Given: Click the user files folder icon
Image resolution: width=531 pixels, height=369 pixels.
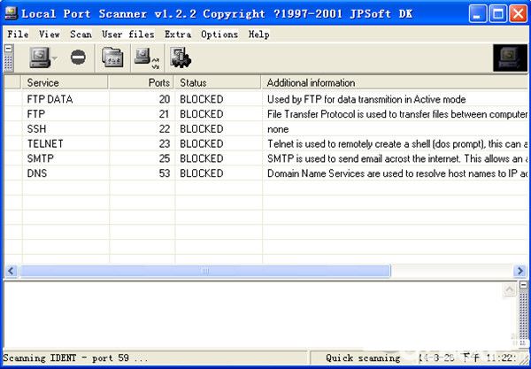Looking at the screenshot, I should pos(112,58).
